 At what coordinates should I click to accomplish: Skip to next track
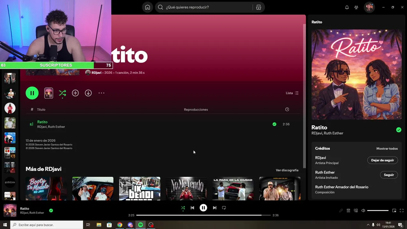click(215, 208)
